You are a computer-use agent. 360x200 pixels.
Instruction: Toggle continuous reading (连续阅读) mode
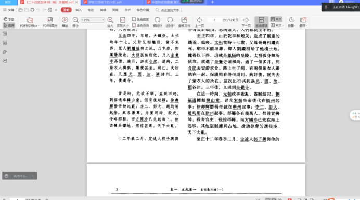click(x=261, y=22)
